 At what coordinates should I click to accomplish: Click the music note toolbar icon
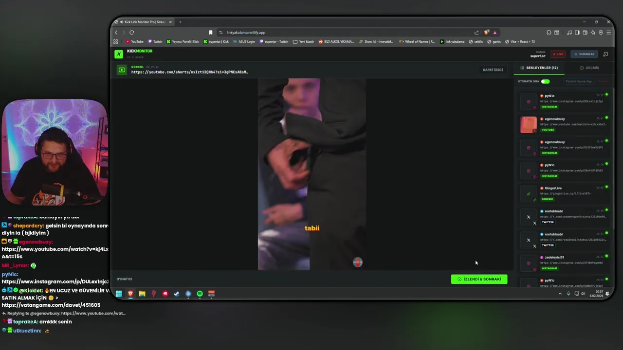click(x=569, y=33)
